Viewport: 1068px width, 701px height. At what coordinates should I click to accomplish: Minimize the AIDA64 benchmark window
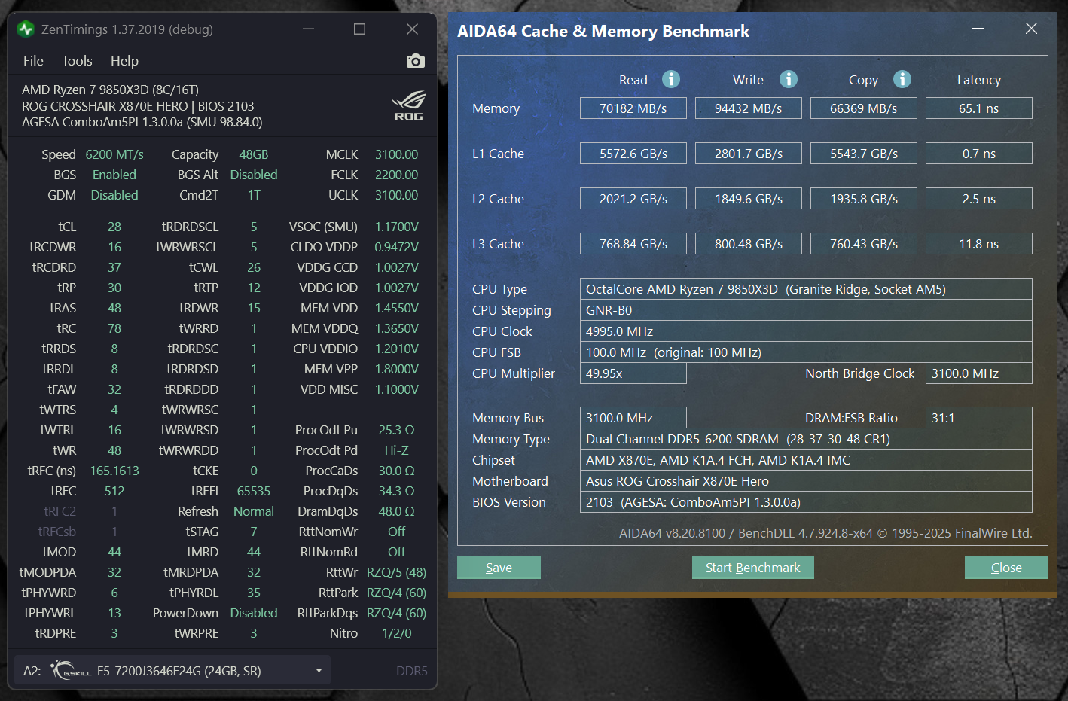978,29
